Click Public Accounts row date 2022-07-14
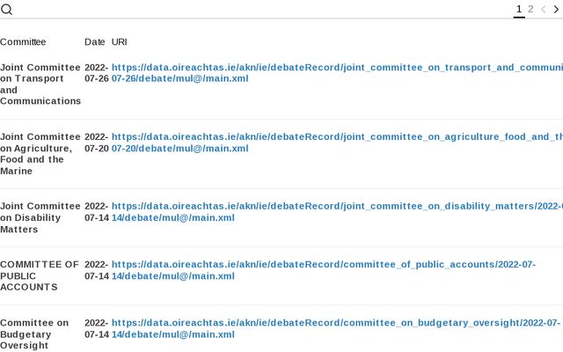563x352 pixels. (x=97, y=270)
